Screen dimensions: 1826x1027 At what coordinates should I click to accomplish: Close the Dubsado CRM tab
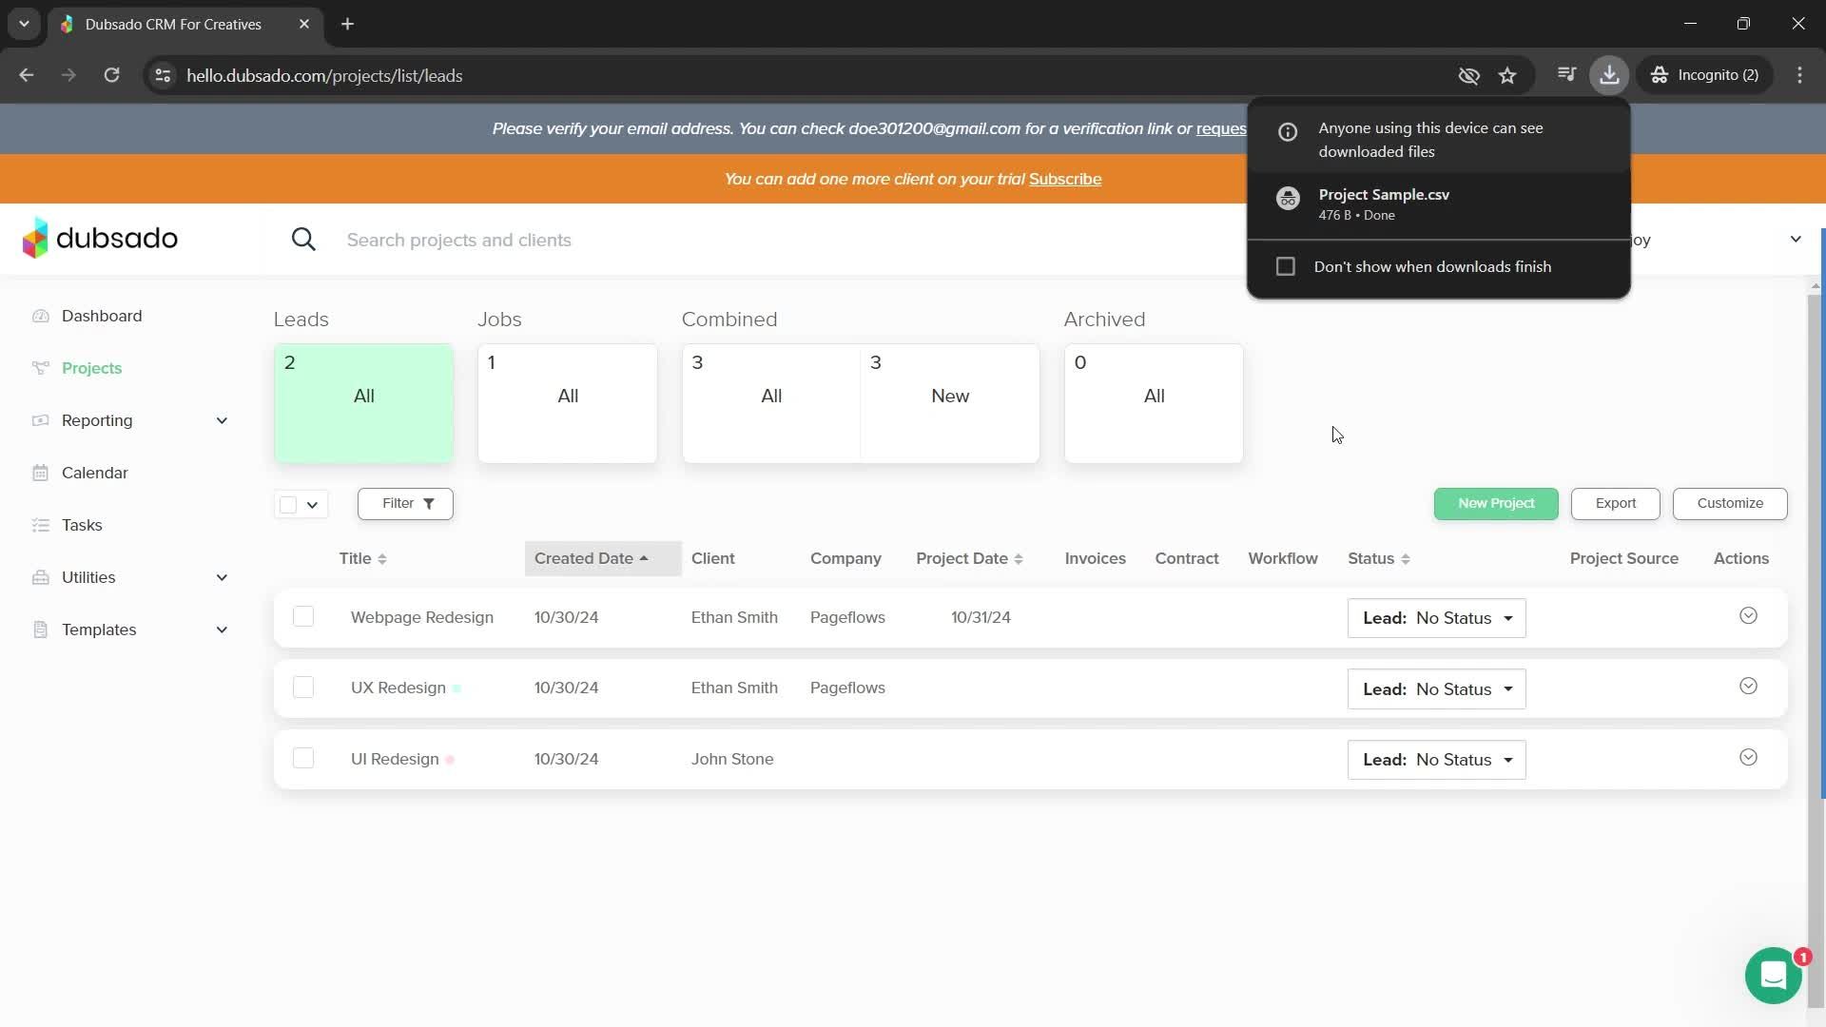pos(304,24)
